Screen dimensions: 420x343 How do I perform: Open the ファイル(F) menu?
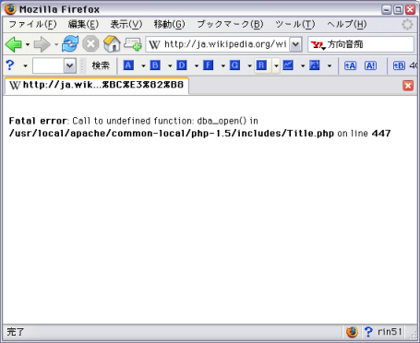coord(32,24)
